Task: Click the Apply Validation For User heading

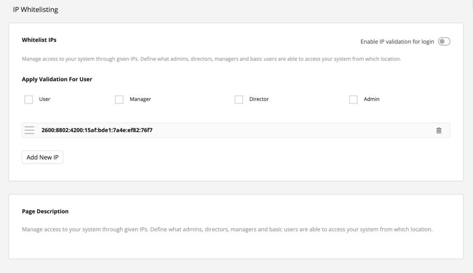Action: pos(57,79)
